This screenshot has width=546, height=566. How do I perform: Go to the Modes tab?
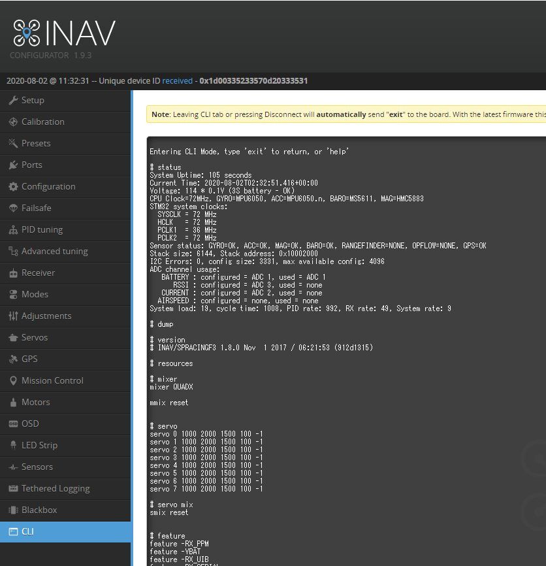(65, 295)
